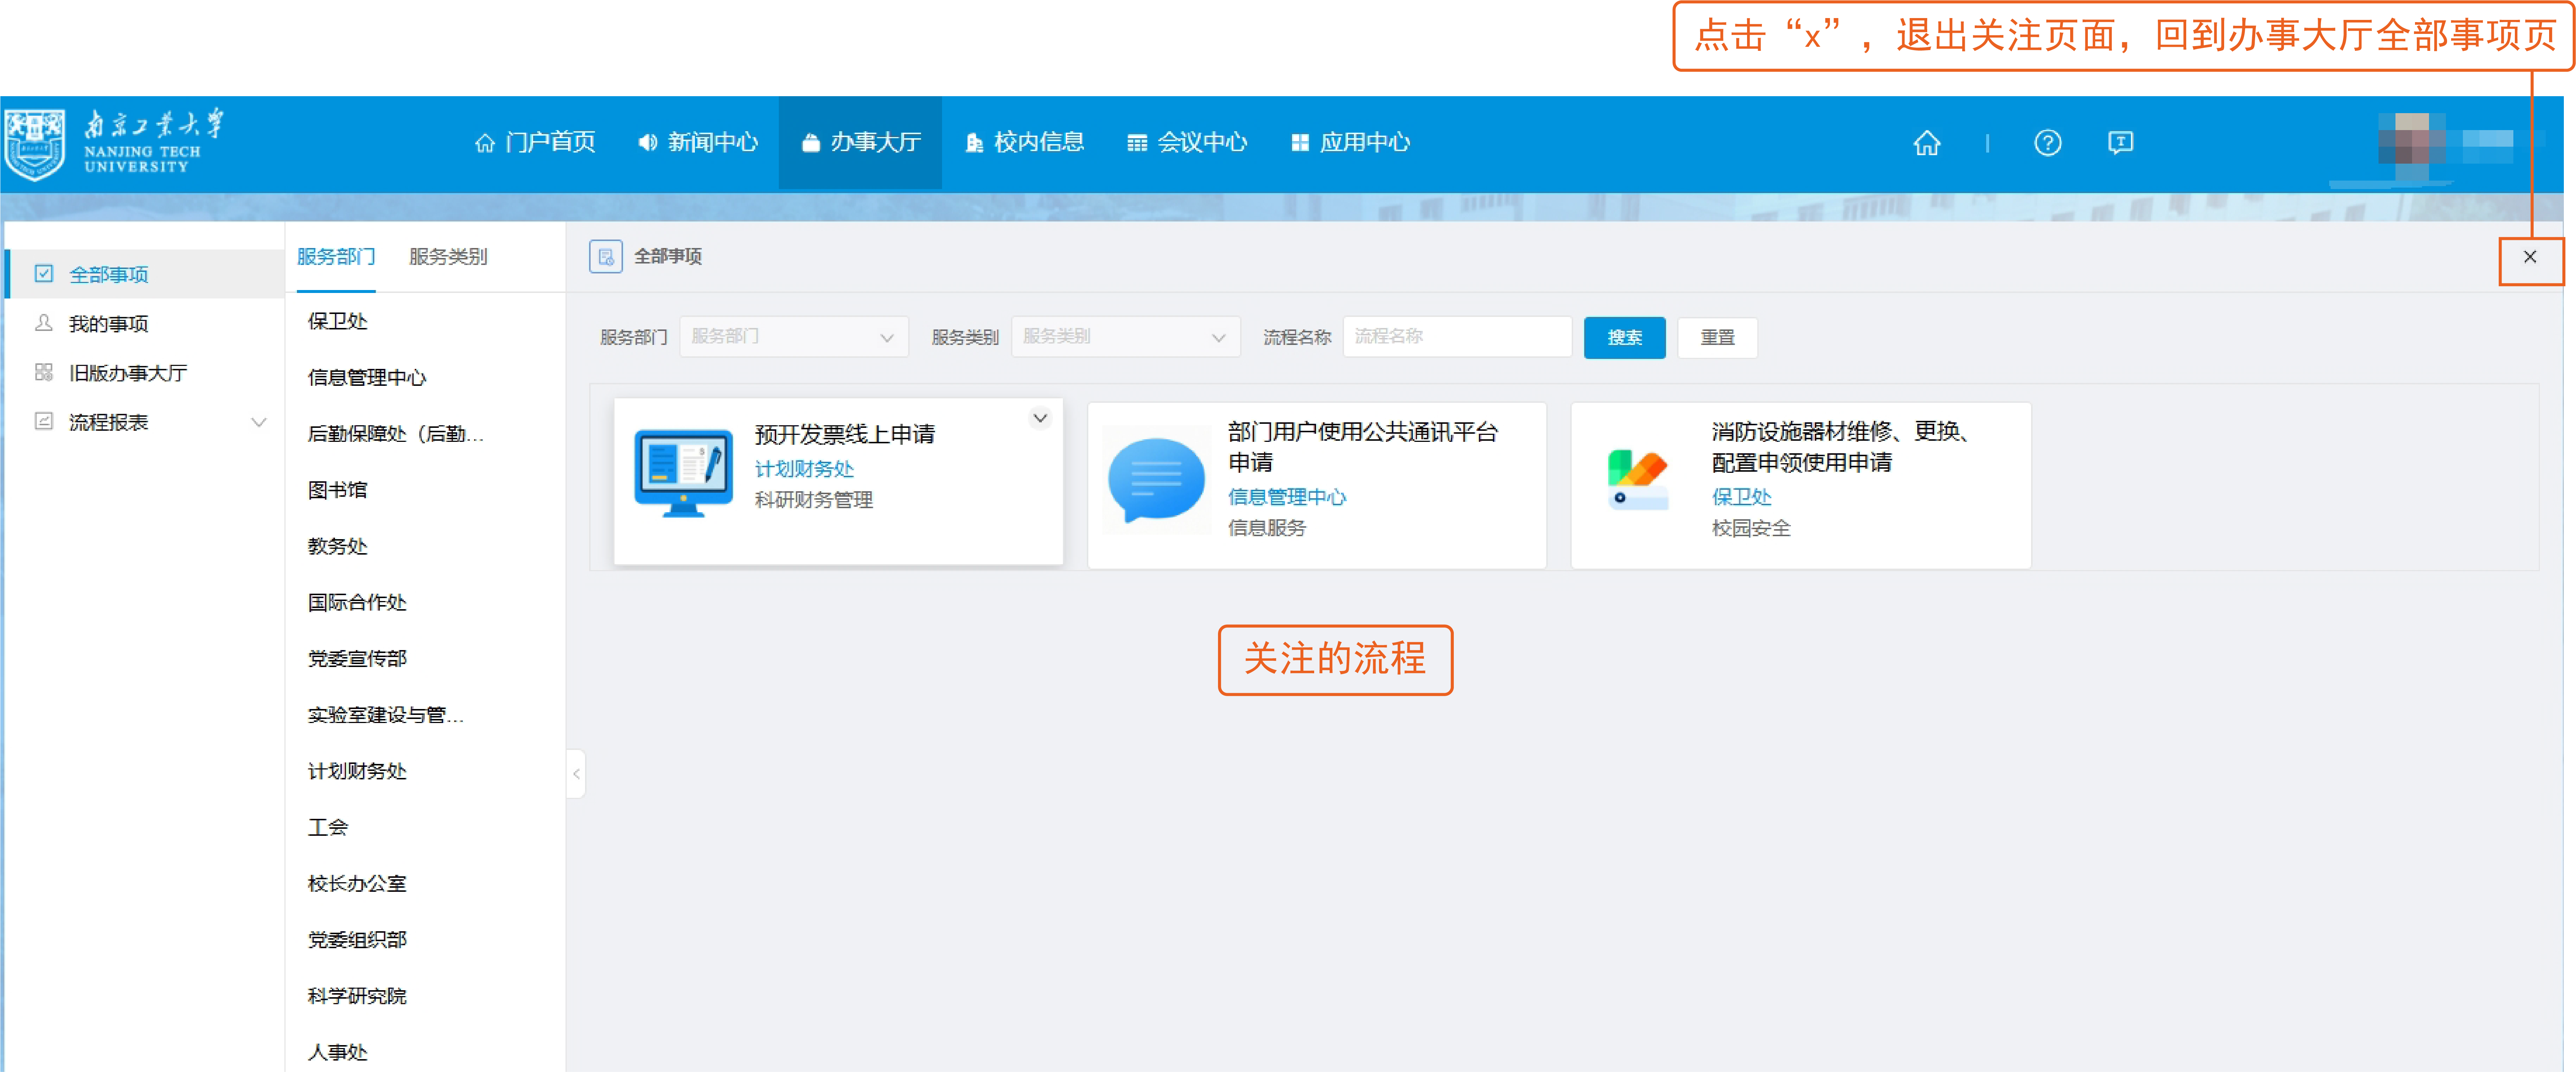Click the 旧版办事大厅 grid icon
2576x1072 pixels.
[43, 372]
